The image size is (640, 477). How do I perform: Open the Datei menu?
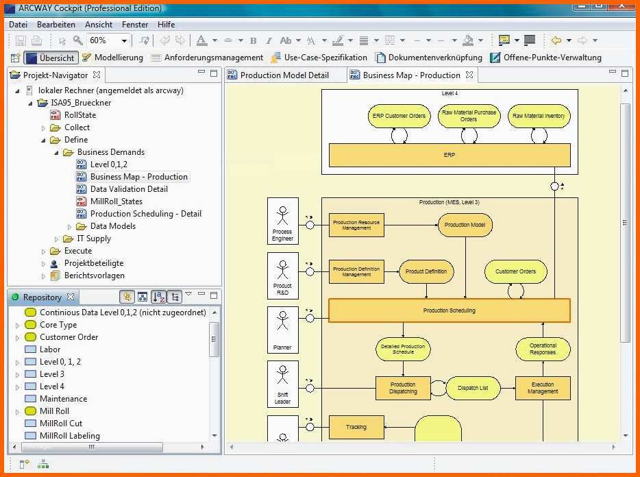(x=18, y=25)
